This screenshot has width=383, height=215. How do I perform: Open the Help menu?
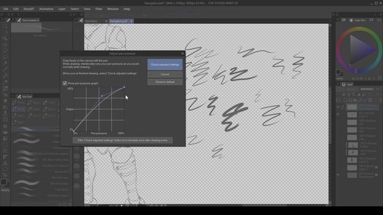coord(126,9)
